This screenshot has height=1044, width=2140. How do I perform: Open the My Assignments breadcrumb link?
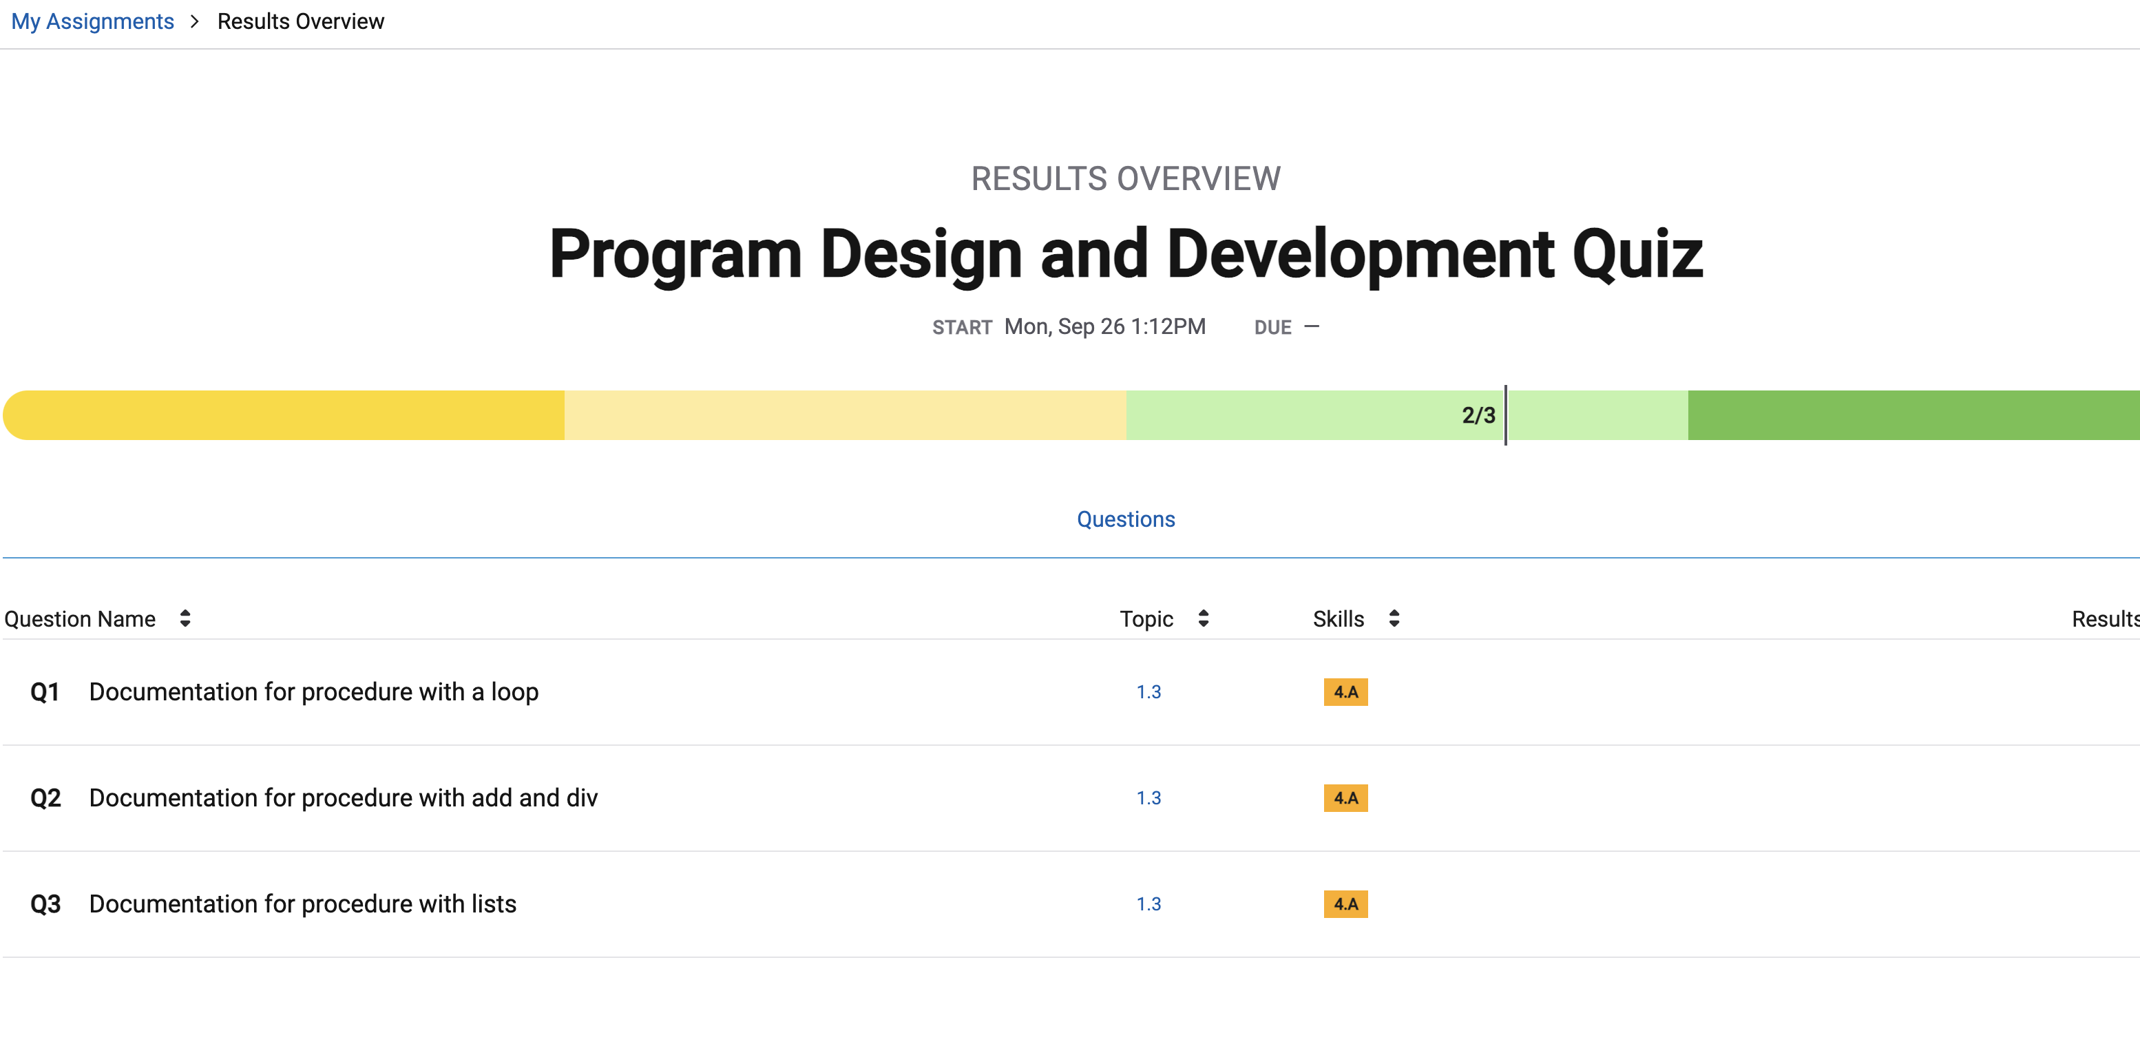(92, 21)
